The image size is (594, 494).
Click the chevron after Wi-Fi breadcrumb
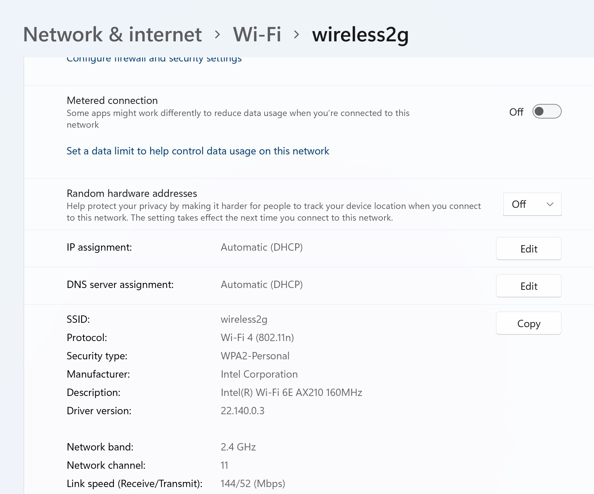coord(297,35)
